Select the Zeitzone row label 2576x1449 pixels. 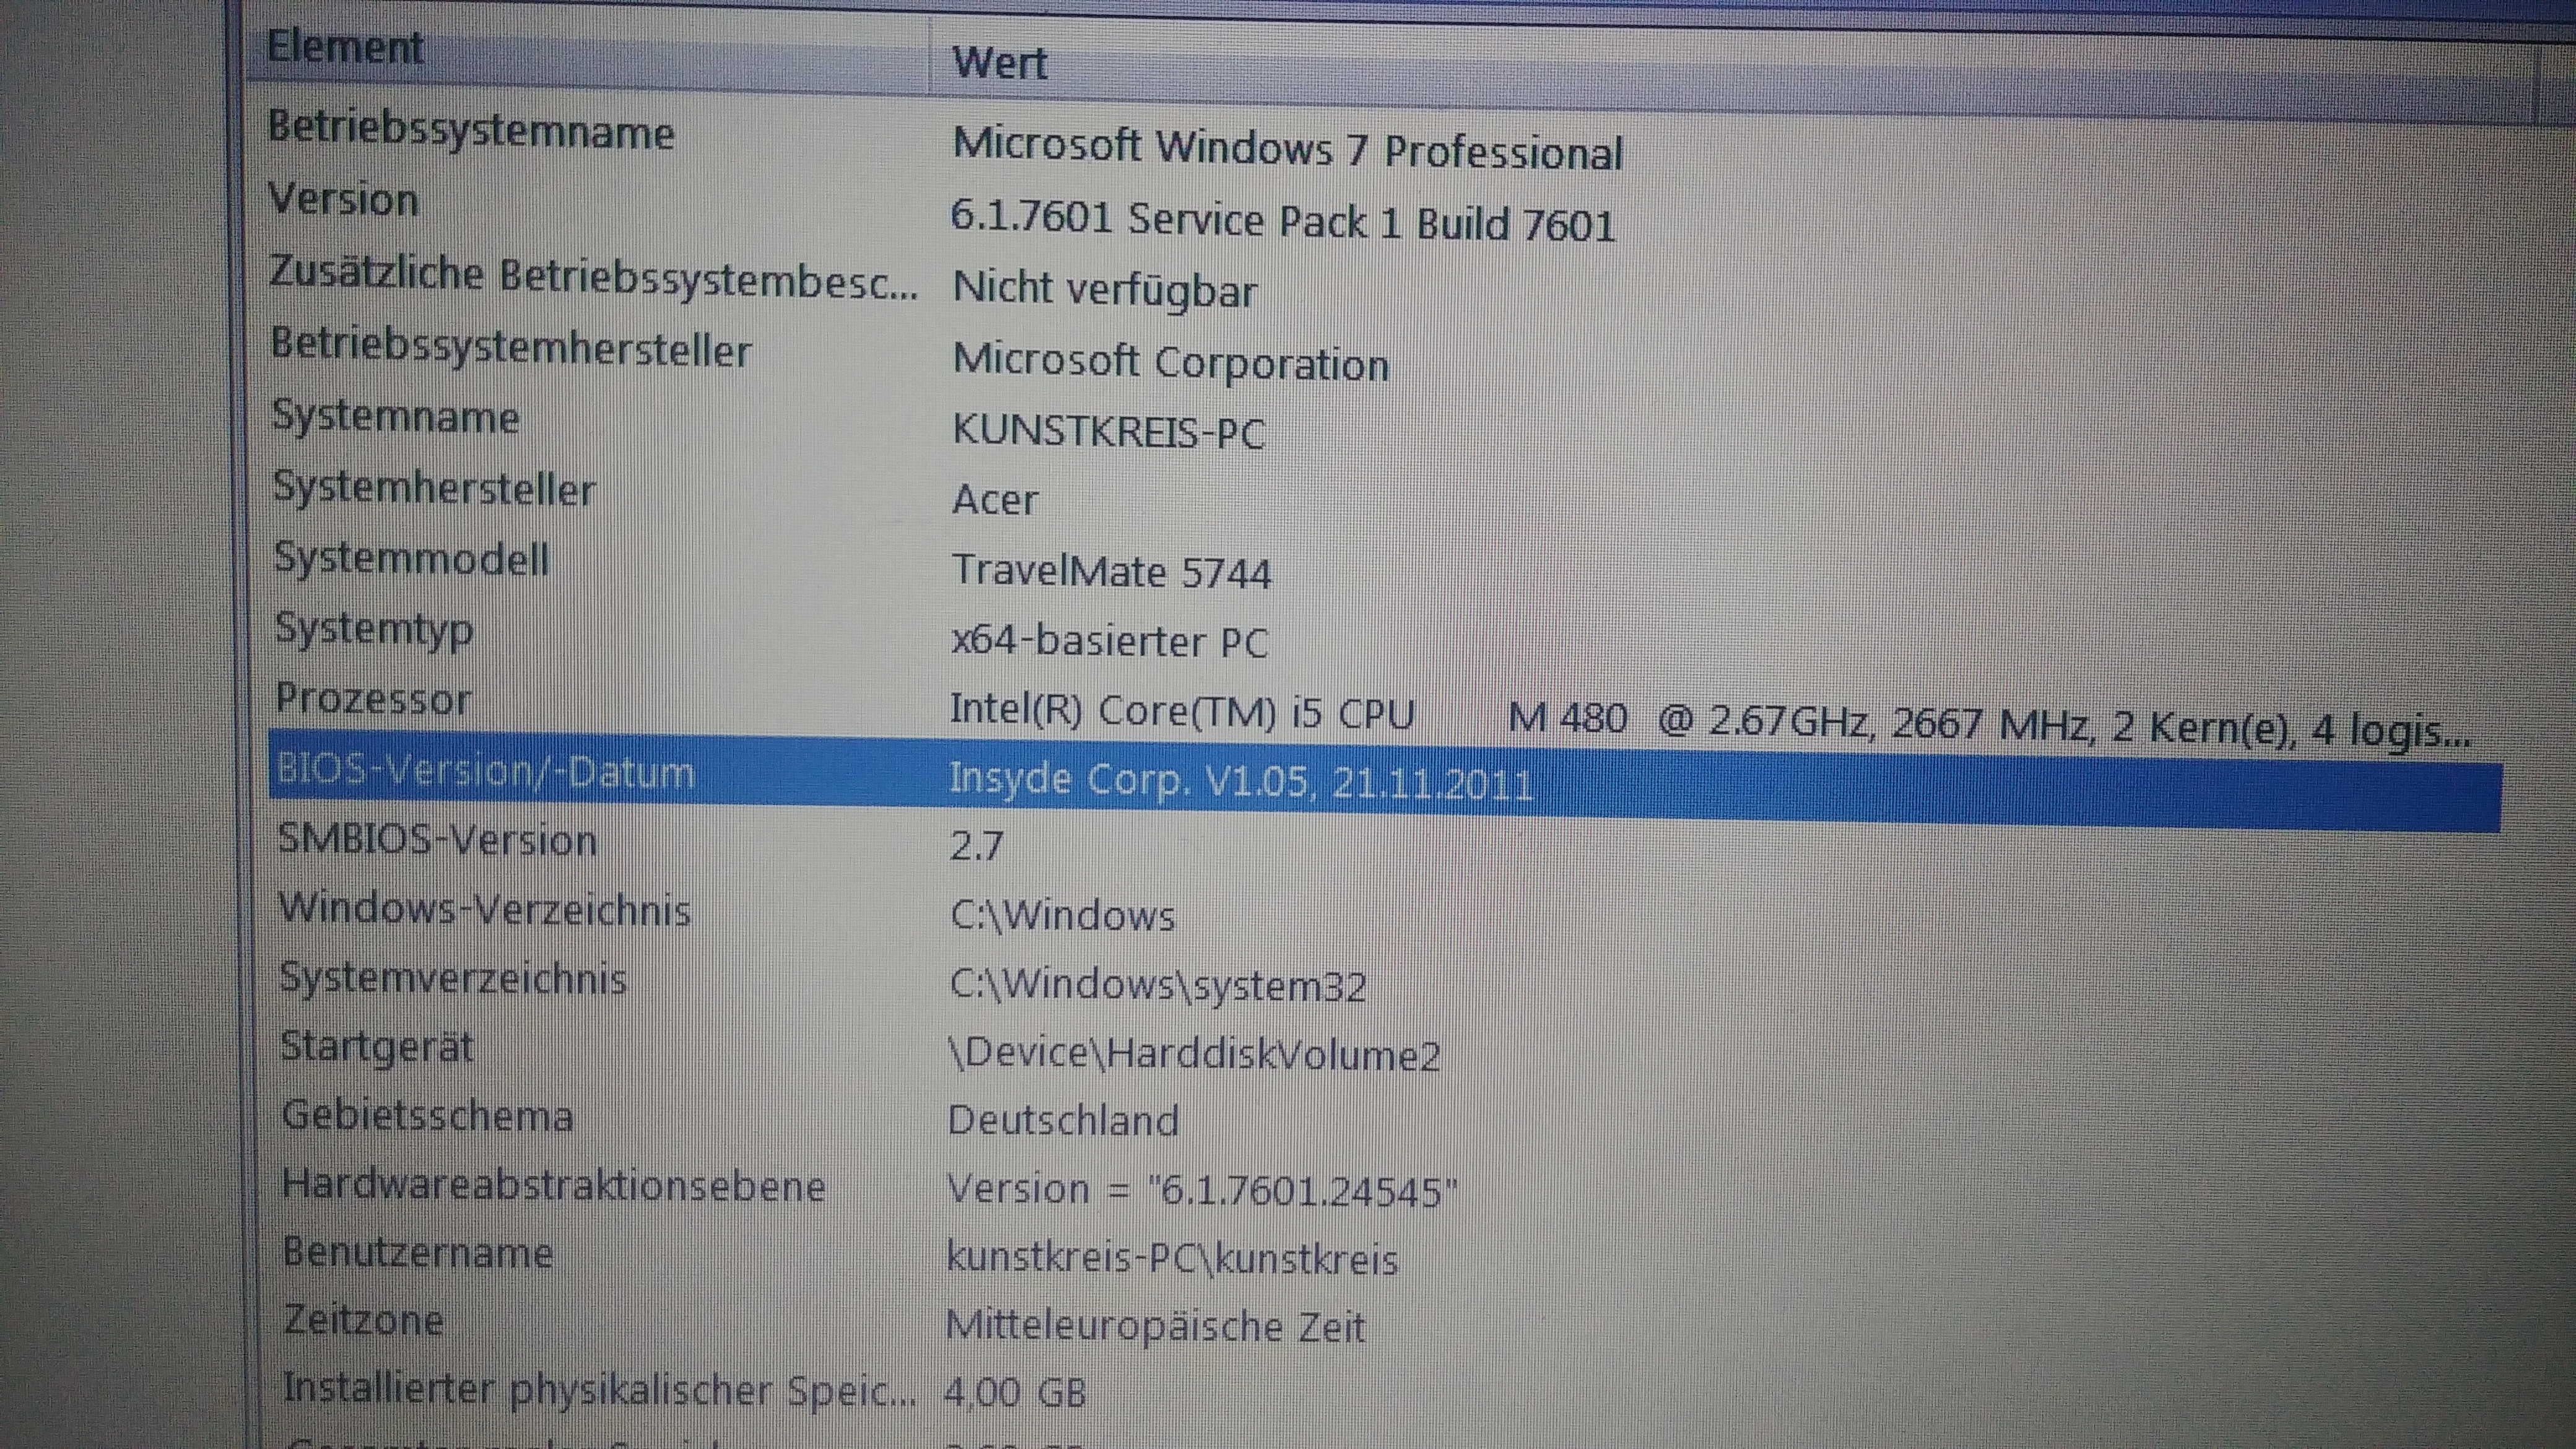point(363,1320)
